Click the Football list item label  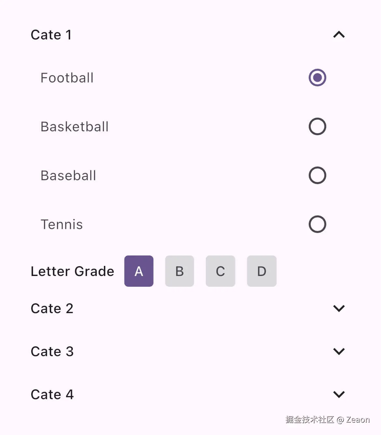67,78
